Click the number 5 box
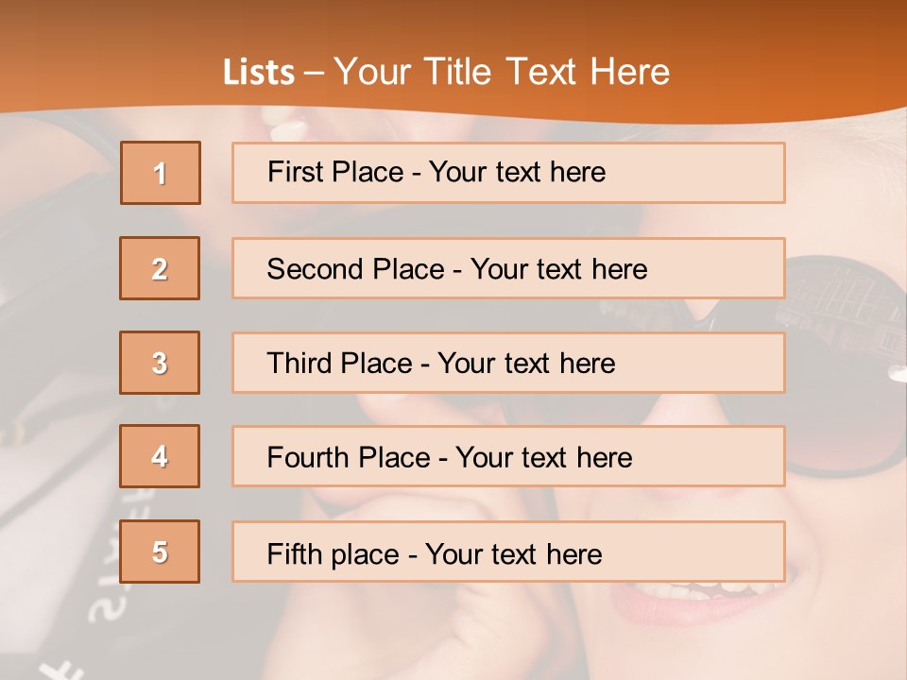Viewport: 907px width, 680px height. [160, 552]
